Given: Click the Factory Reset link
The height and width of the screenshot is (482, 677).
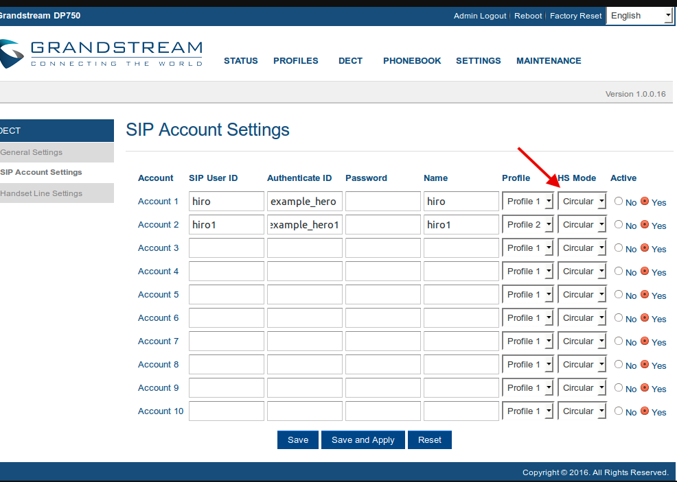Looking at the screenshot, I should (x=575, y=16).
